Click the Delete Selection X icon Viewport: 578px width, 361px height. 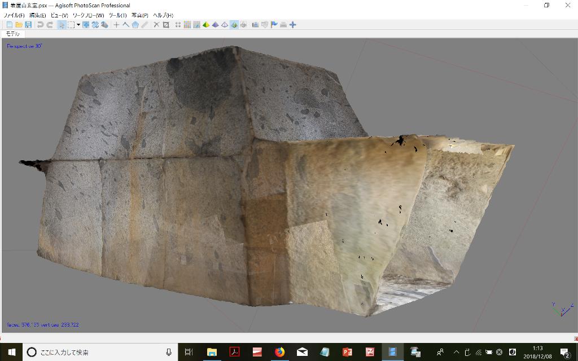tap(157, 25)
